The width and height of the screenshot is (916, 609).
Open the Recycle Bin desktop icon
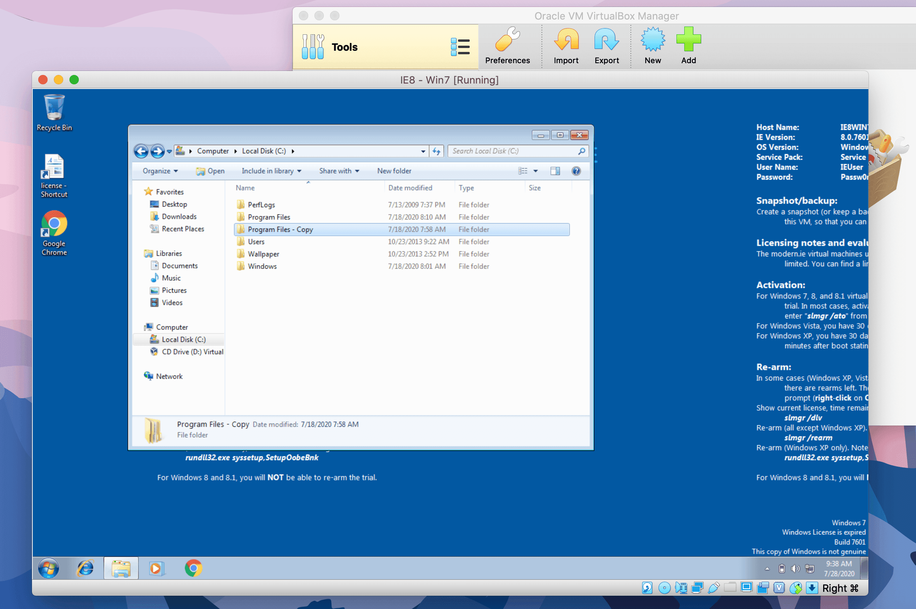coord(54,112)
